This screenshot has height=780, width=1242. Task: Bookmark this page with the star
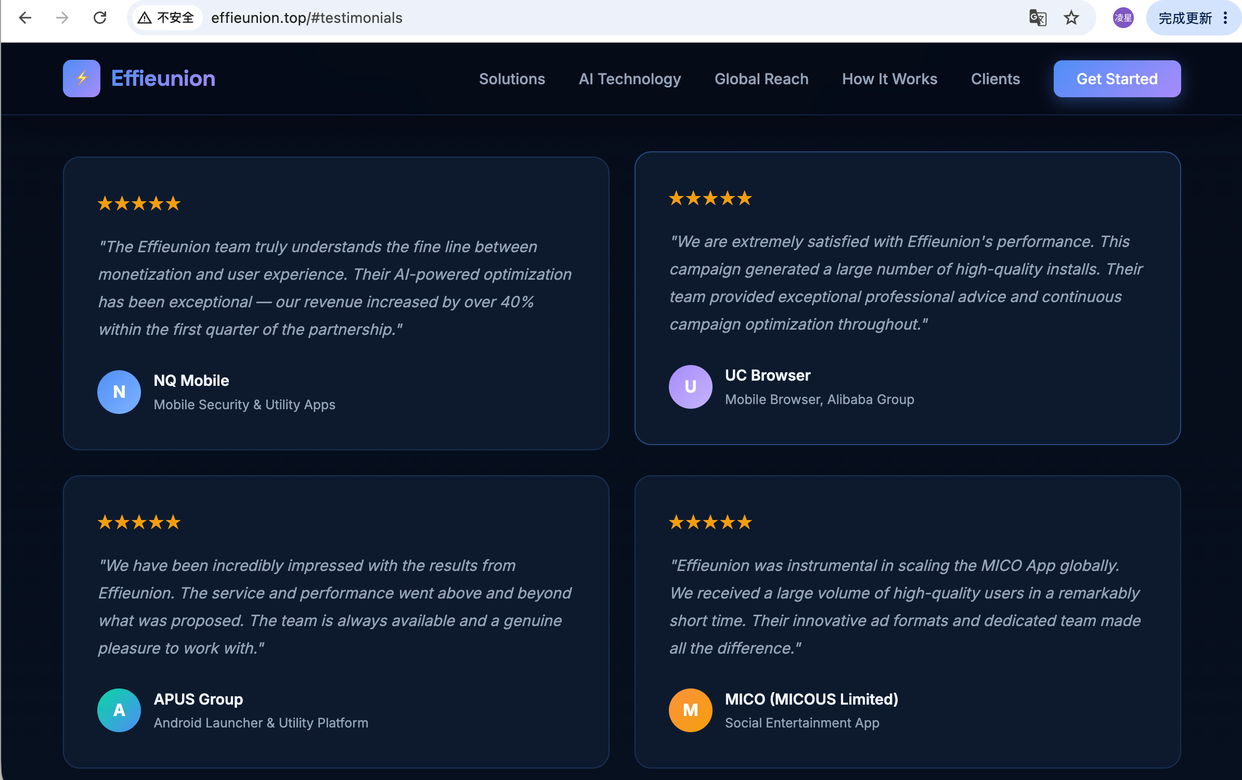1071,18
